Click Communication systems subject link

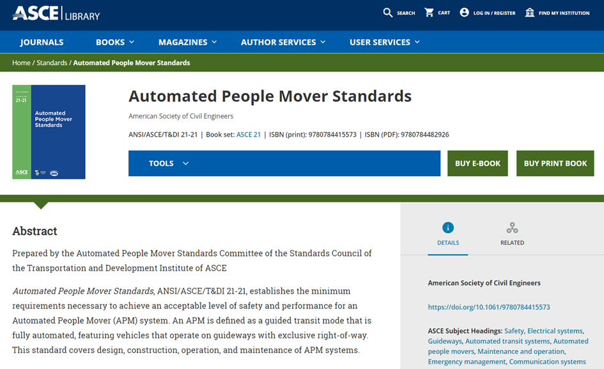[x=547, y=362]
